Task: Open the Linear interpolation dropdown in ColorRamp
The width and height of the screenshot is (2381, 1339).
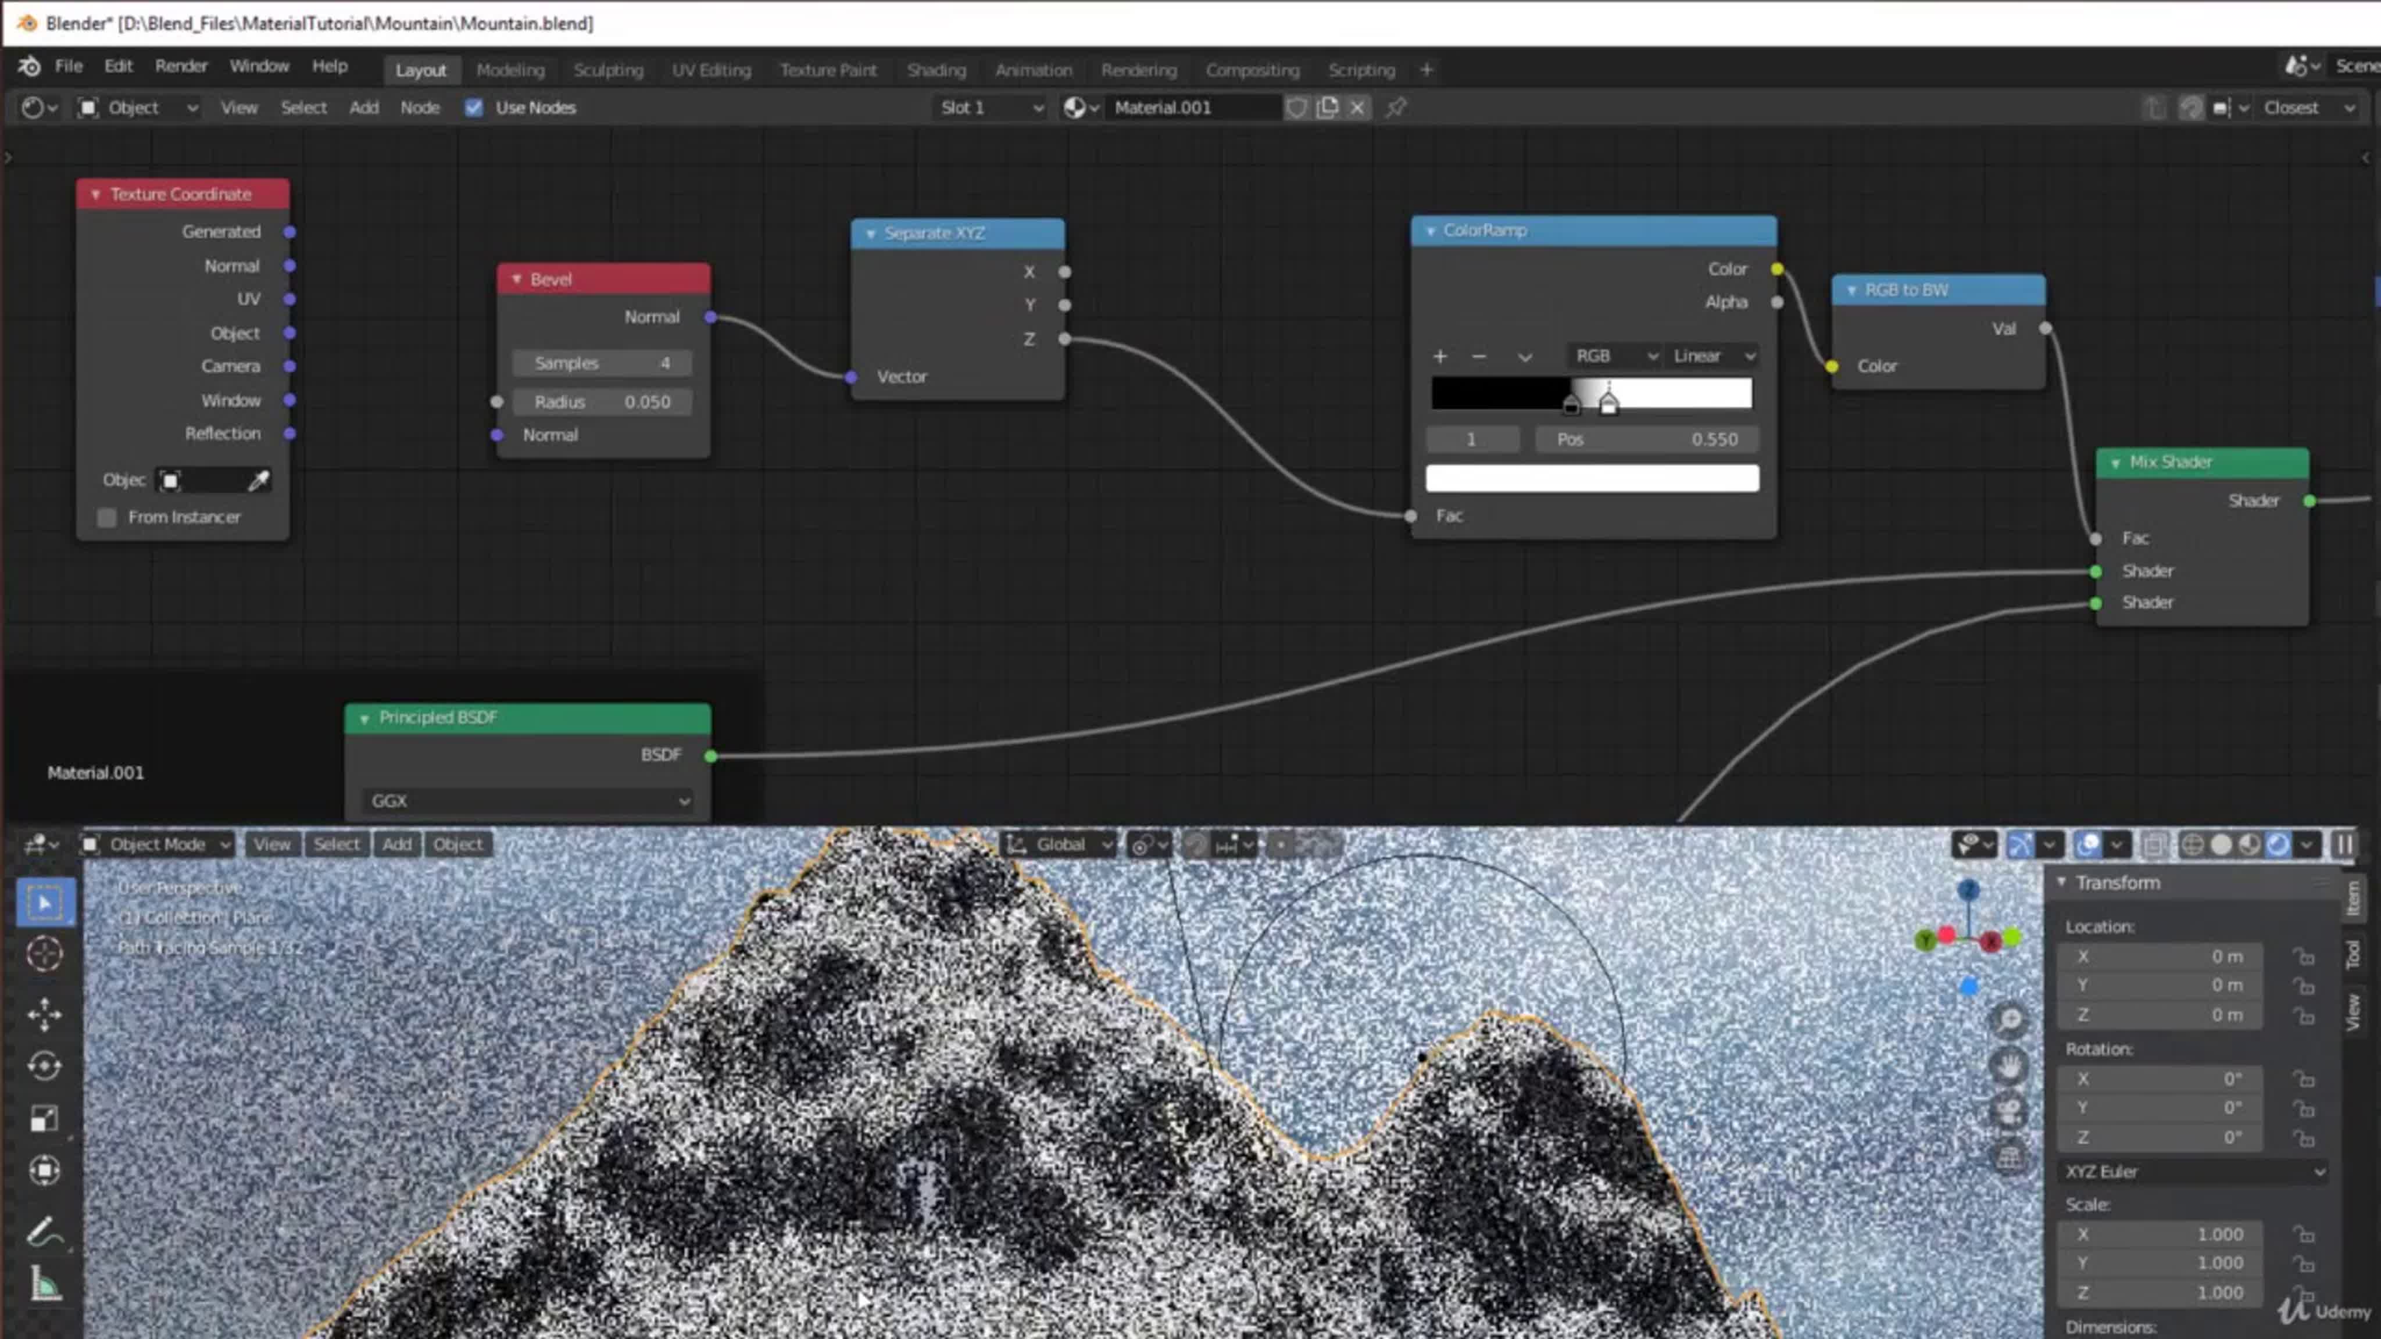Action: (x=1713, y=356)
